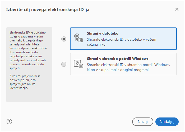Click the empty gray area below the info text

click(29, 96)
